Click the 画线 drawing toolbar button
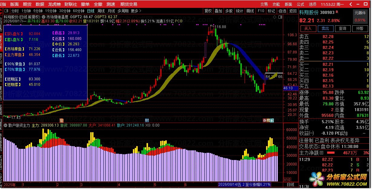This screenshot has width=372, height=189. coord(250,11)
